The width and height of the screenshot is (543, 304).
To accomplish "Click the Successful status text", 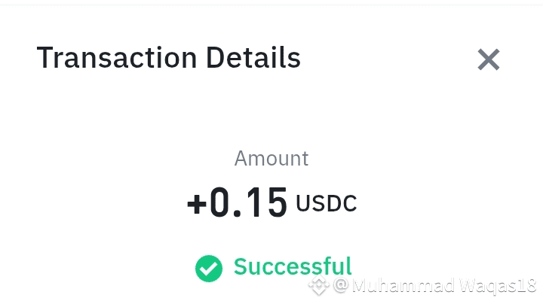I will pyautogui.click(x=293, y=266).
